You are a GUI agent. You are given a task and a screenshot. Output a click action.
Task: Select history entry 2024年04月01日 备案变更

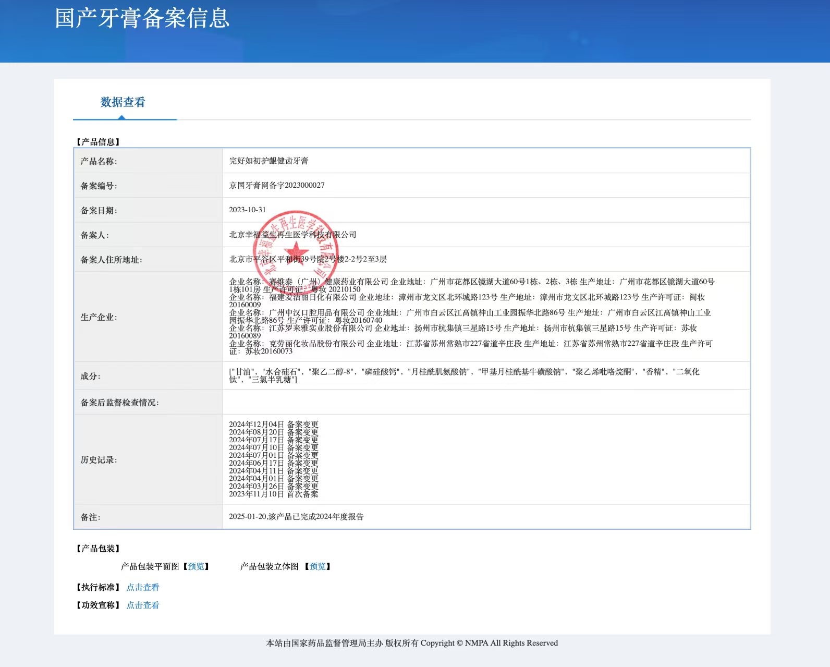coord(274,478)
